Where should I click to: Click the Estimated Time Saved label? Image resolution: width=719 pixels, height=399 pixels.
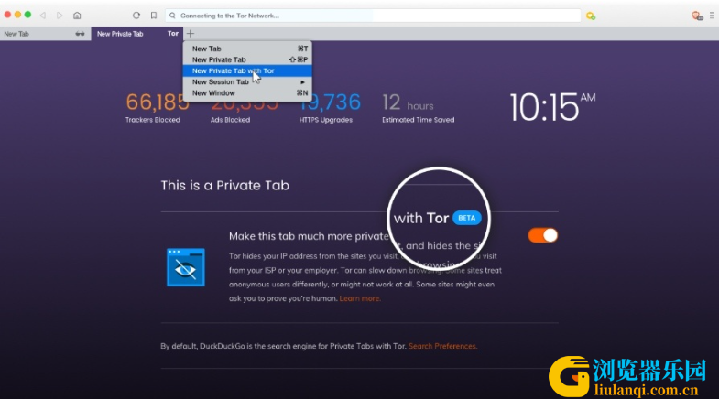point(419,120)
